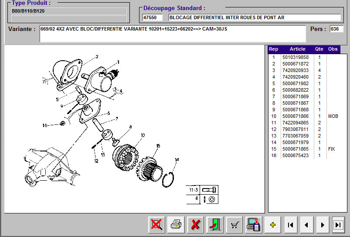Go to the previous record
Image resolution: width=350 pixels, height=237 pixels.
click(x=306, y=225)
